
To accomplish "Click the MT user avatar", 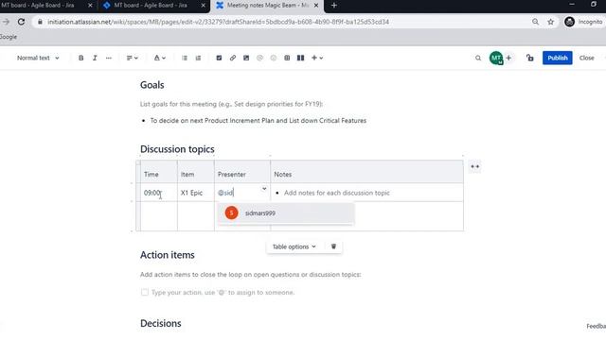I will coord(496,58).
